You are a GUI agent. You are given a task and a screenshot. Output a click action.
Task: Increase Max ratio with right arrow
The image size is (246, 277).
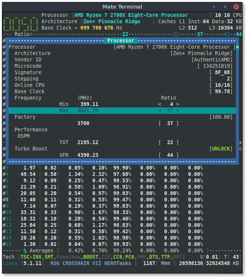point(178,110)
